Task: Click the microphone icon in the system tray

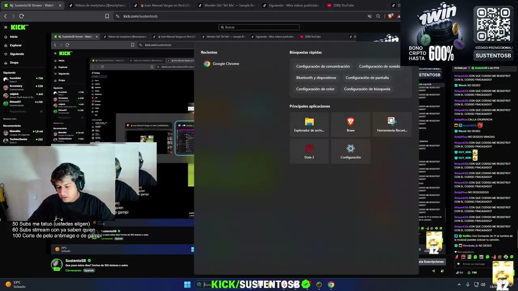Action: click(468, 285)
